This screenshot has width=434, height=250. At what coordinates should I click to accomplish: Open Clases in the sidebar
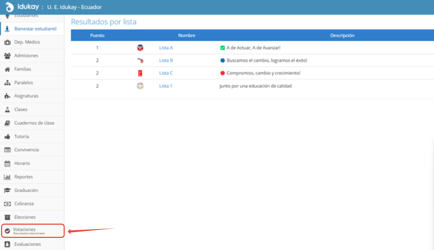pyautogui.click(x=32, y=110)
